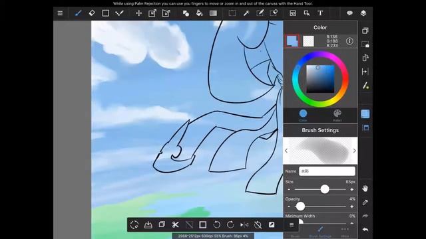Open the comic panel divide tool
This screenshot has width=426, height=239.
coord(293,13)
